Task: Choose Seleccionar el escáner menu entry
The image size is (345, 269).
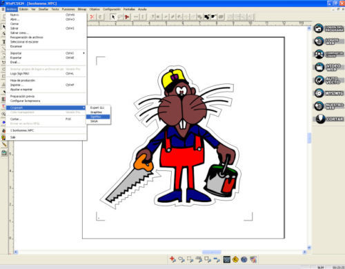Action: (x=46, y=42)
